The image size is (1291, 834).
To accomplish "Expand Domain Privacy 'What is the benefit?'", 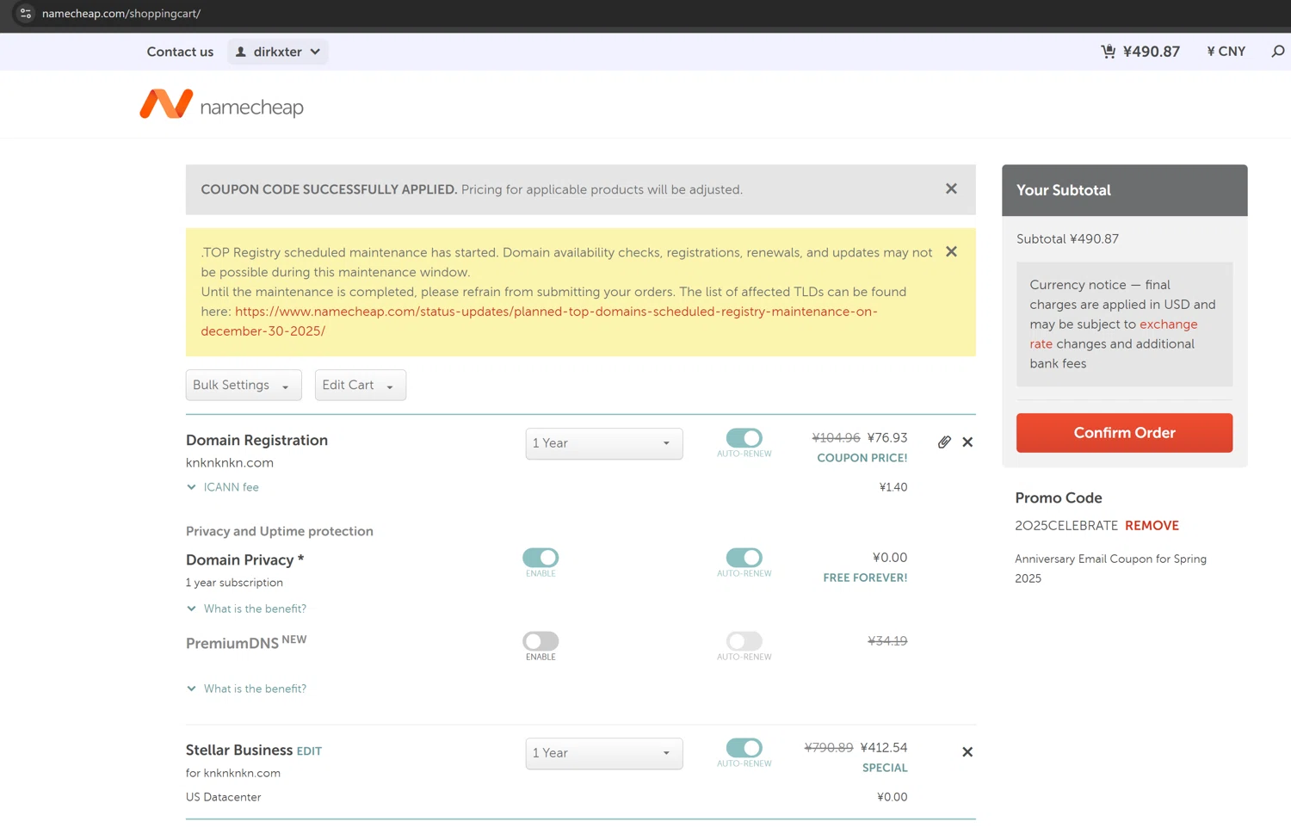I will coord(246,609).
